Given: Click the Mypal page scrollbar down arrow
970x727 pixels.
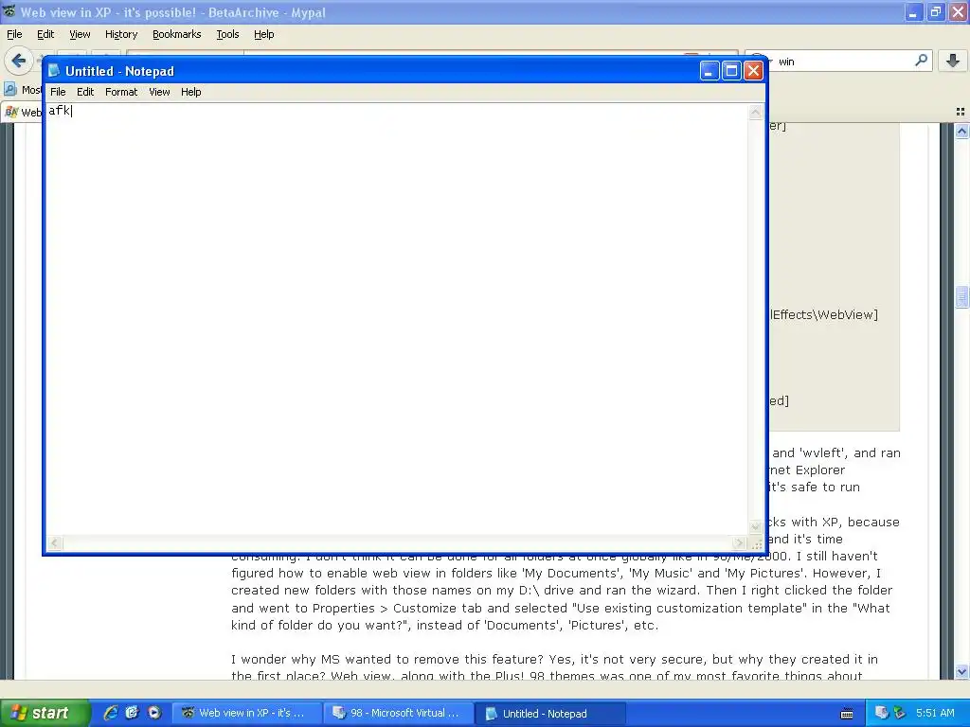Looking at the screenshot, I should click(961, 671).
